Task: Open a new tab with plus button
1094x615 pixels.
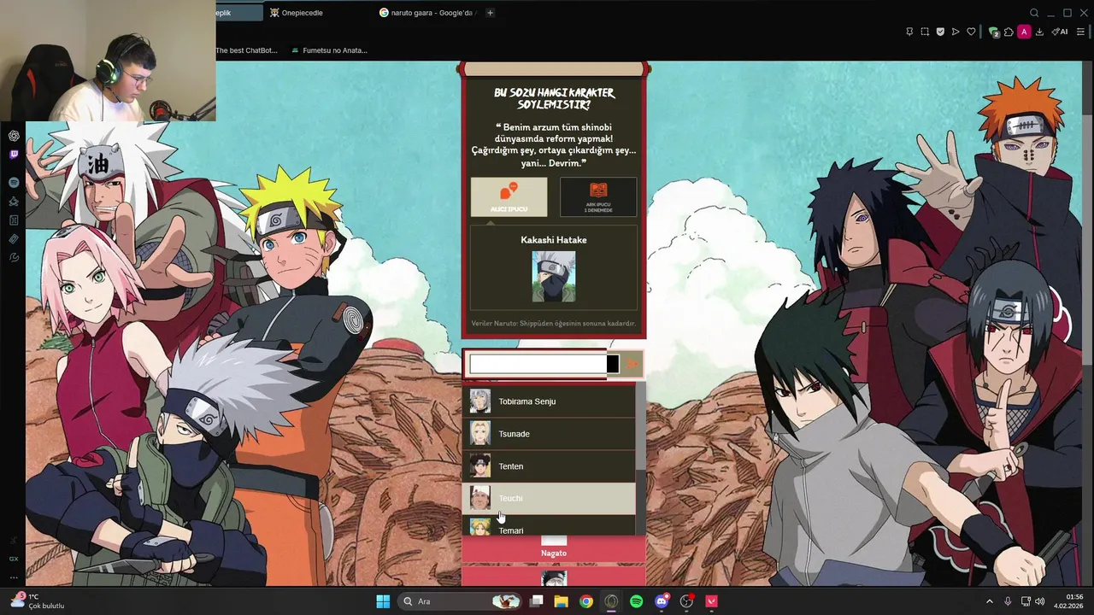Action: pyautogui.click(x=490, y=13)
